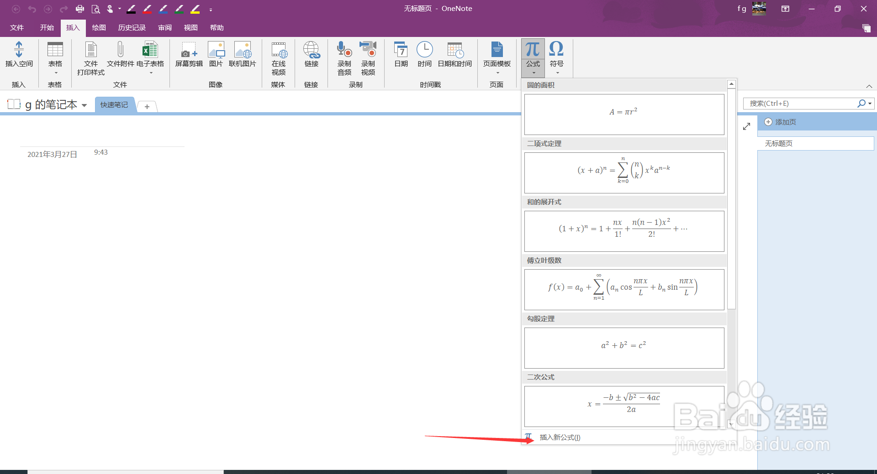Click the Touch/Mouse mode icon
The width and height of the screenshot is (877, 474).
click(110, 9)
